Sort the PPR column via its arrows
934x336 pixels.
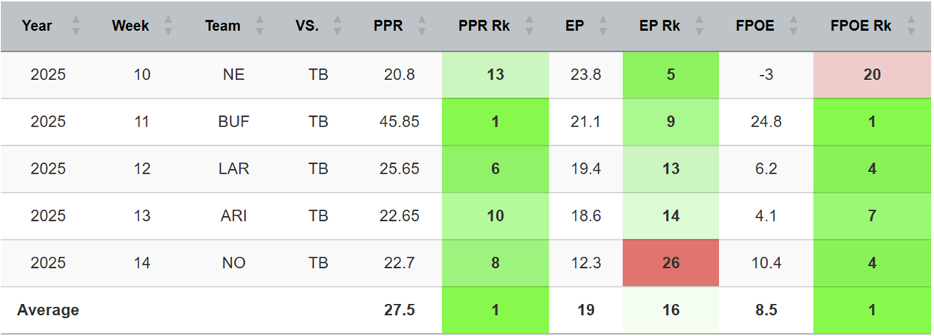pos(421,26)
